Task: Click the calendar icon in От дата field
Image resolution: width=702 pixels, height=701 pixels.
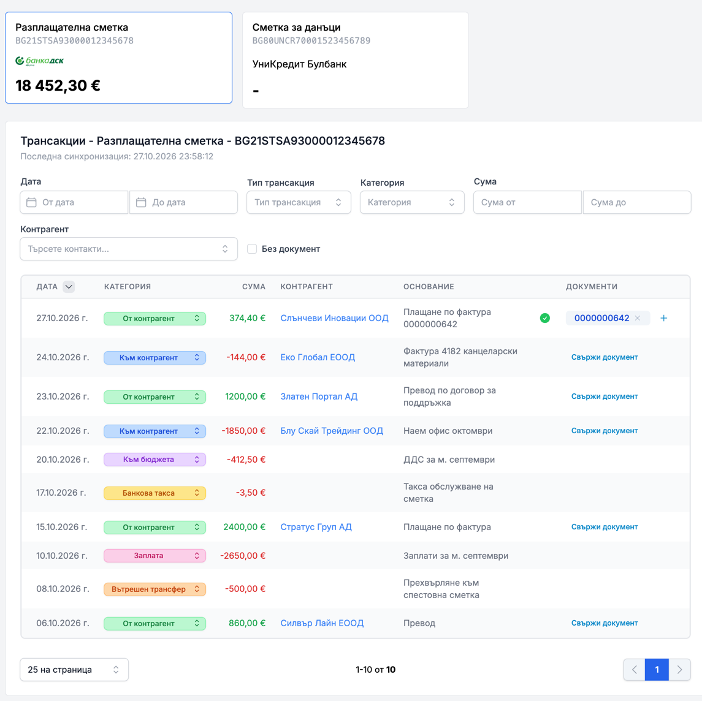Action: tap(31, 202)
